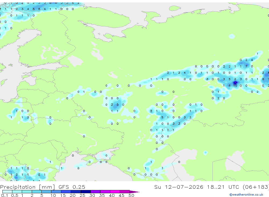This screenshot has height=197, width=269.
Task: Click the '40' legend scale label
Action: click(x=112, y=195)
